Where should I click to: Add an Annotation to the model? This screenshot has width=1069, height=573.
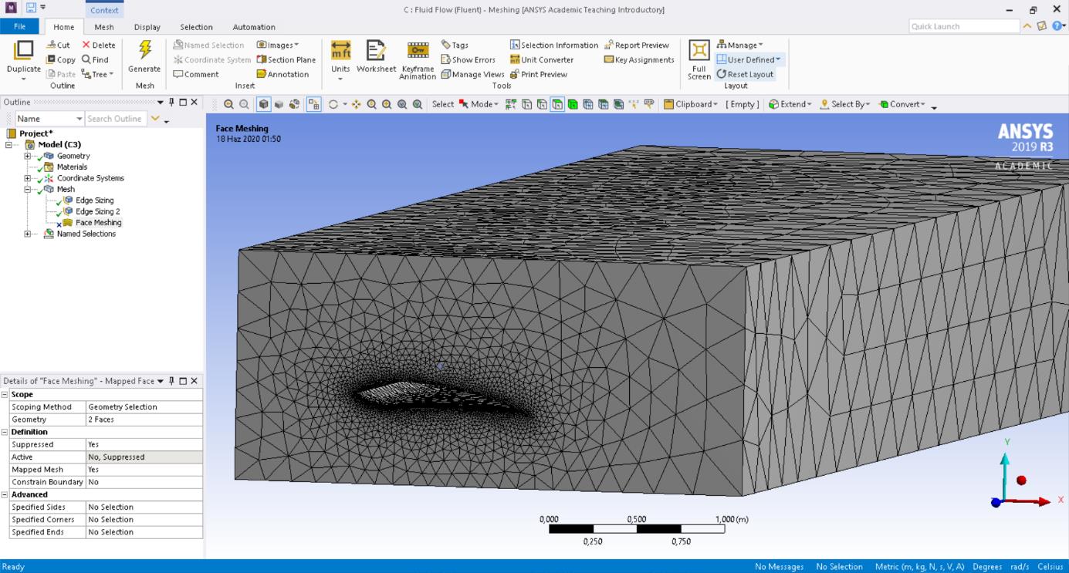(x=282, y=75)
